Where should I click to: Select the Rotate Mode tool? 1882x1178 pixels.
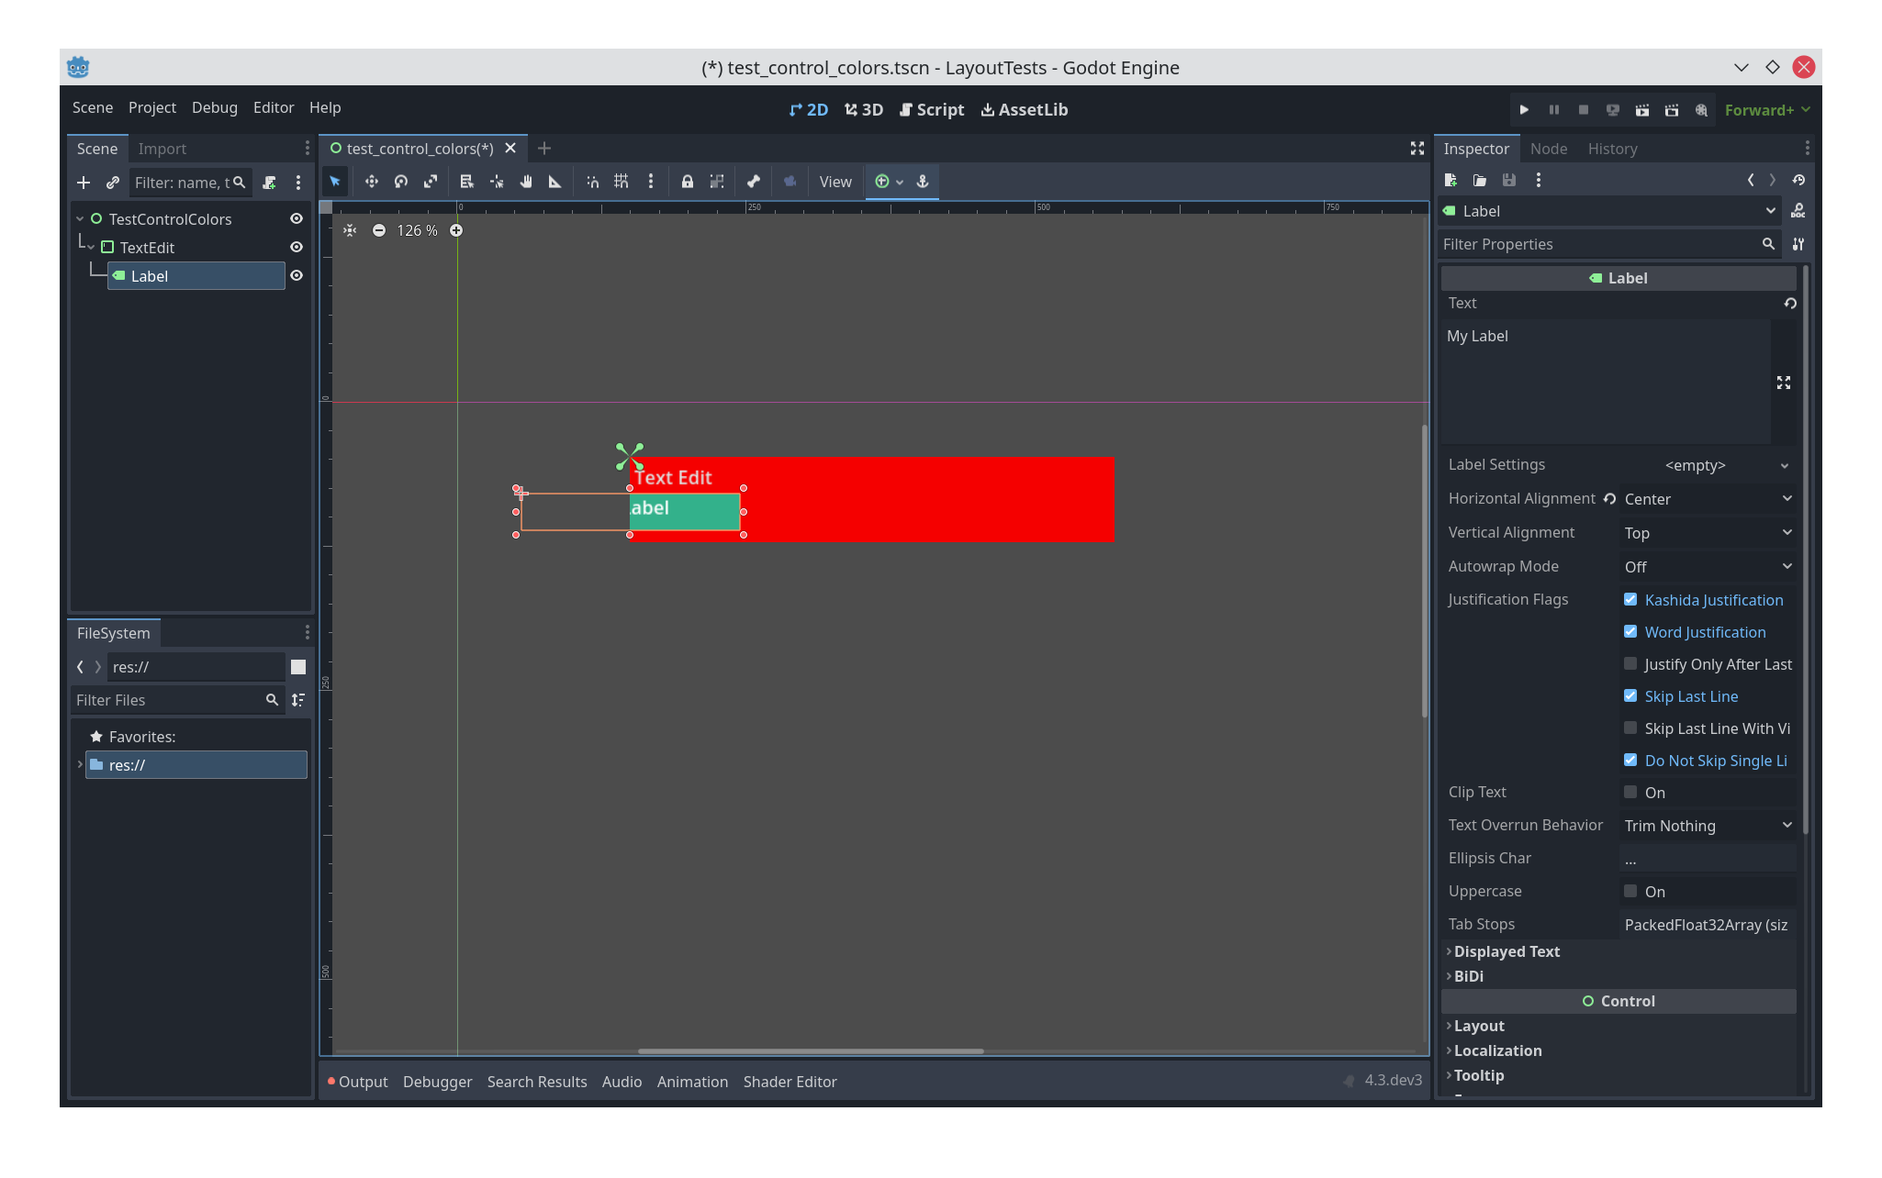[x=401, y=182]
